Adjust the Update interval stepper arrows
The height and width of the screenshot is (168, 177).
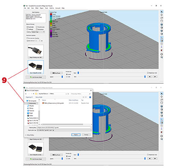click(39, 41)
